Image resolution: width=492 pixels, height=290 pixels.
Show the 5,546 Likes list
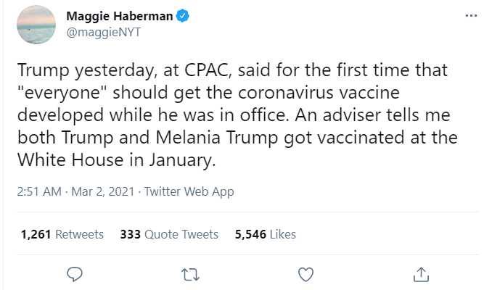point(266,234)
